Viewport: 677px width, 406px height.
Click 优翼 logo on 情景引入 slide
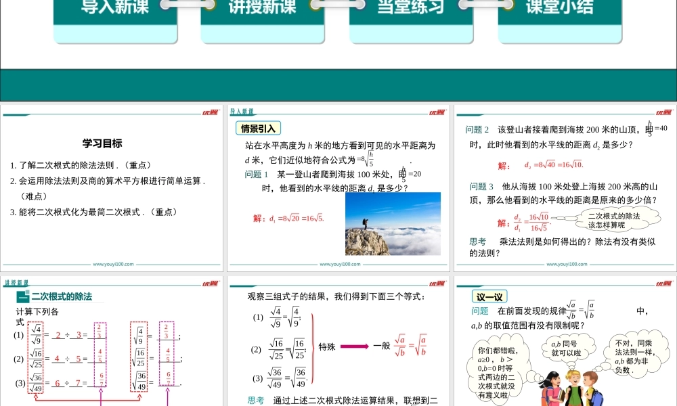(x=437, y=112)
